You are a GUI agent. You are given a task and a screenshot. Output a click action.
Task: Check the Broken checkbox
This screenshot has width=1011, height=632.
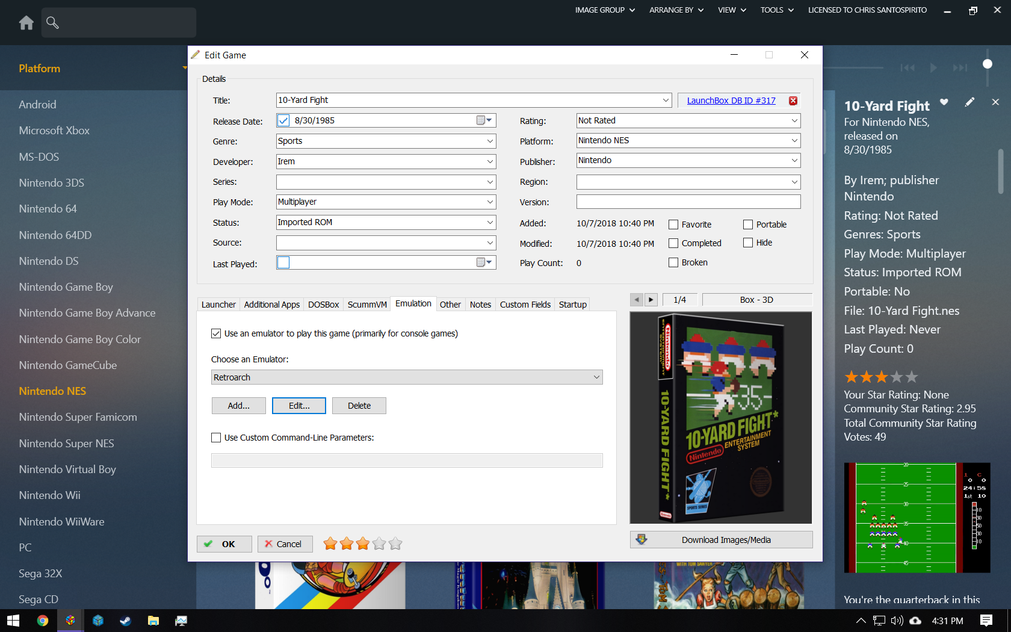tap(673, 262)
